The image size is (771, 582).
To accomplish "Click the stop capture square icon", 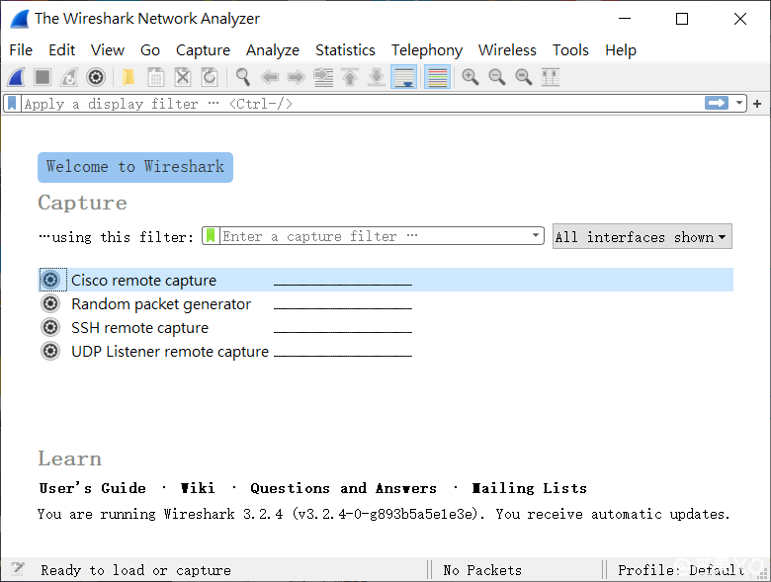I will point(43,77).
